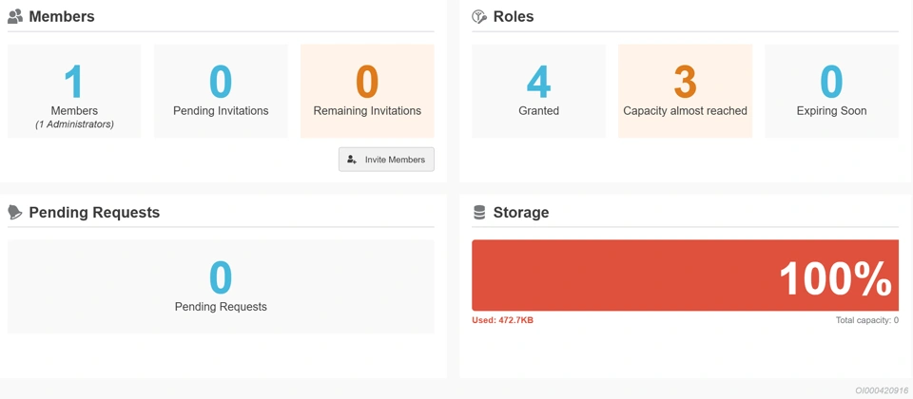This screenshot has width=913, height=399.
Task: Click the Total capacity: 0 text
Action: (866, 320)
